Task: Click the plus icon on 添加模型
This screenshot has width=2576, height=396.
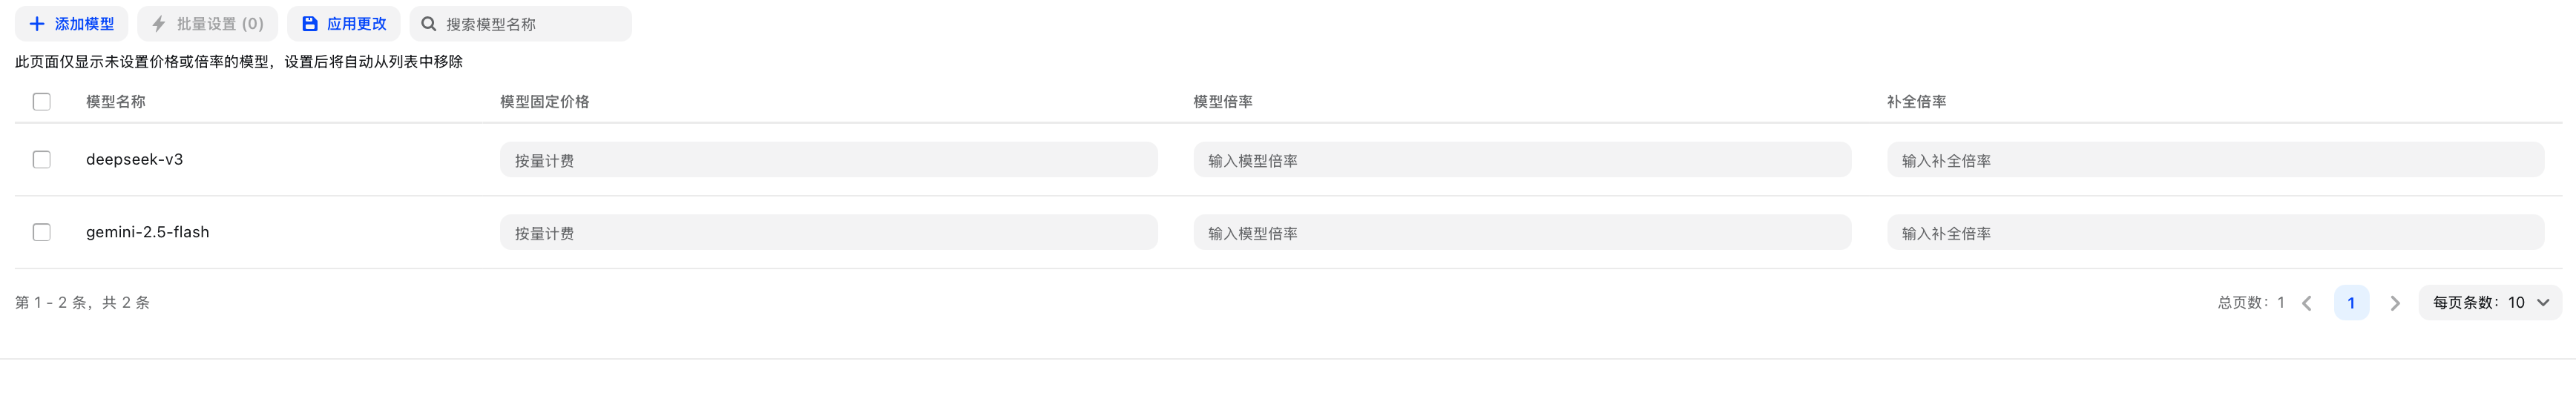Action: click(x=37, y=24)
